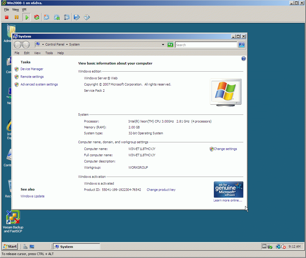Click the Back navigation arrow

click(x=17, y=45)
